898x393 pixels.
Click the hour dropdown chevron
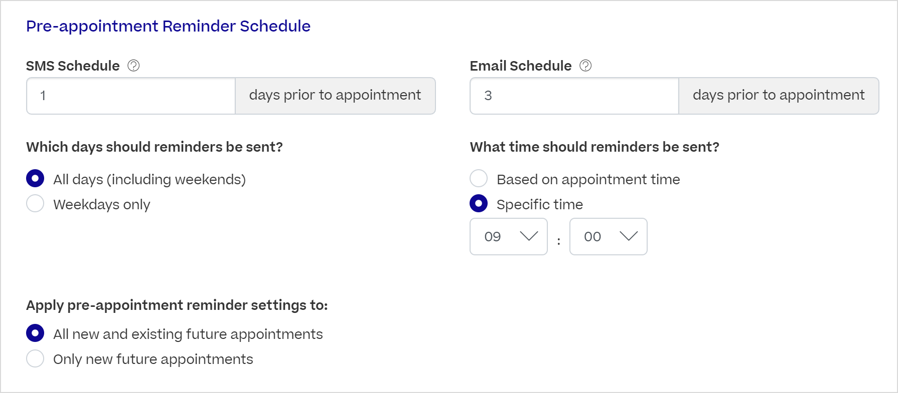[x=528, y=236]
